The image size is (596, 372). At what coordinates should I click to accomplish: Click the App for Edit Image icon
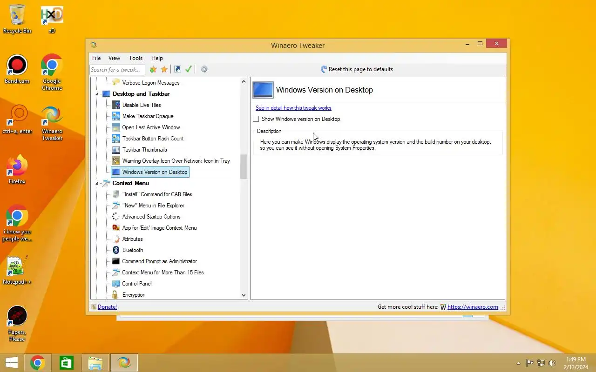(x=116, y=228)
